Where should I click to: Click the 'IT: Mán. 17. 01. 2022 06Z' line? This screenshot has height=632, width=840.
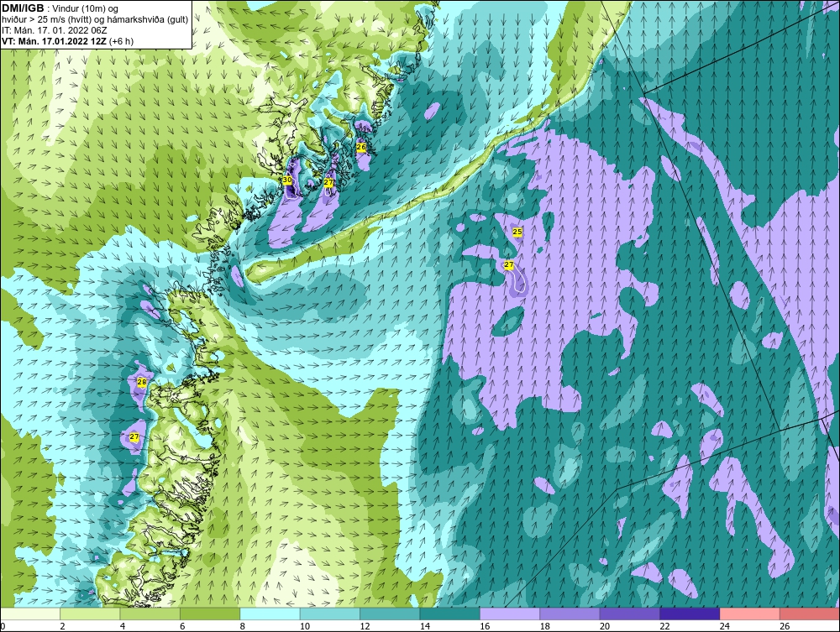pos(54,30)
